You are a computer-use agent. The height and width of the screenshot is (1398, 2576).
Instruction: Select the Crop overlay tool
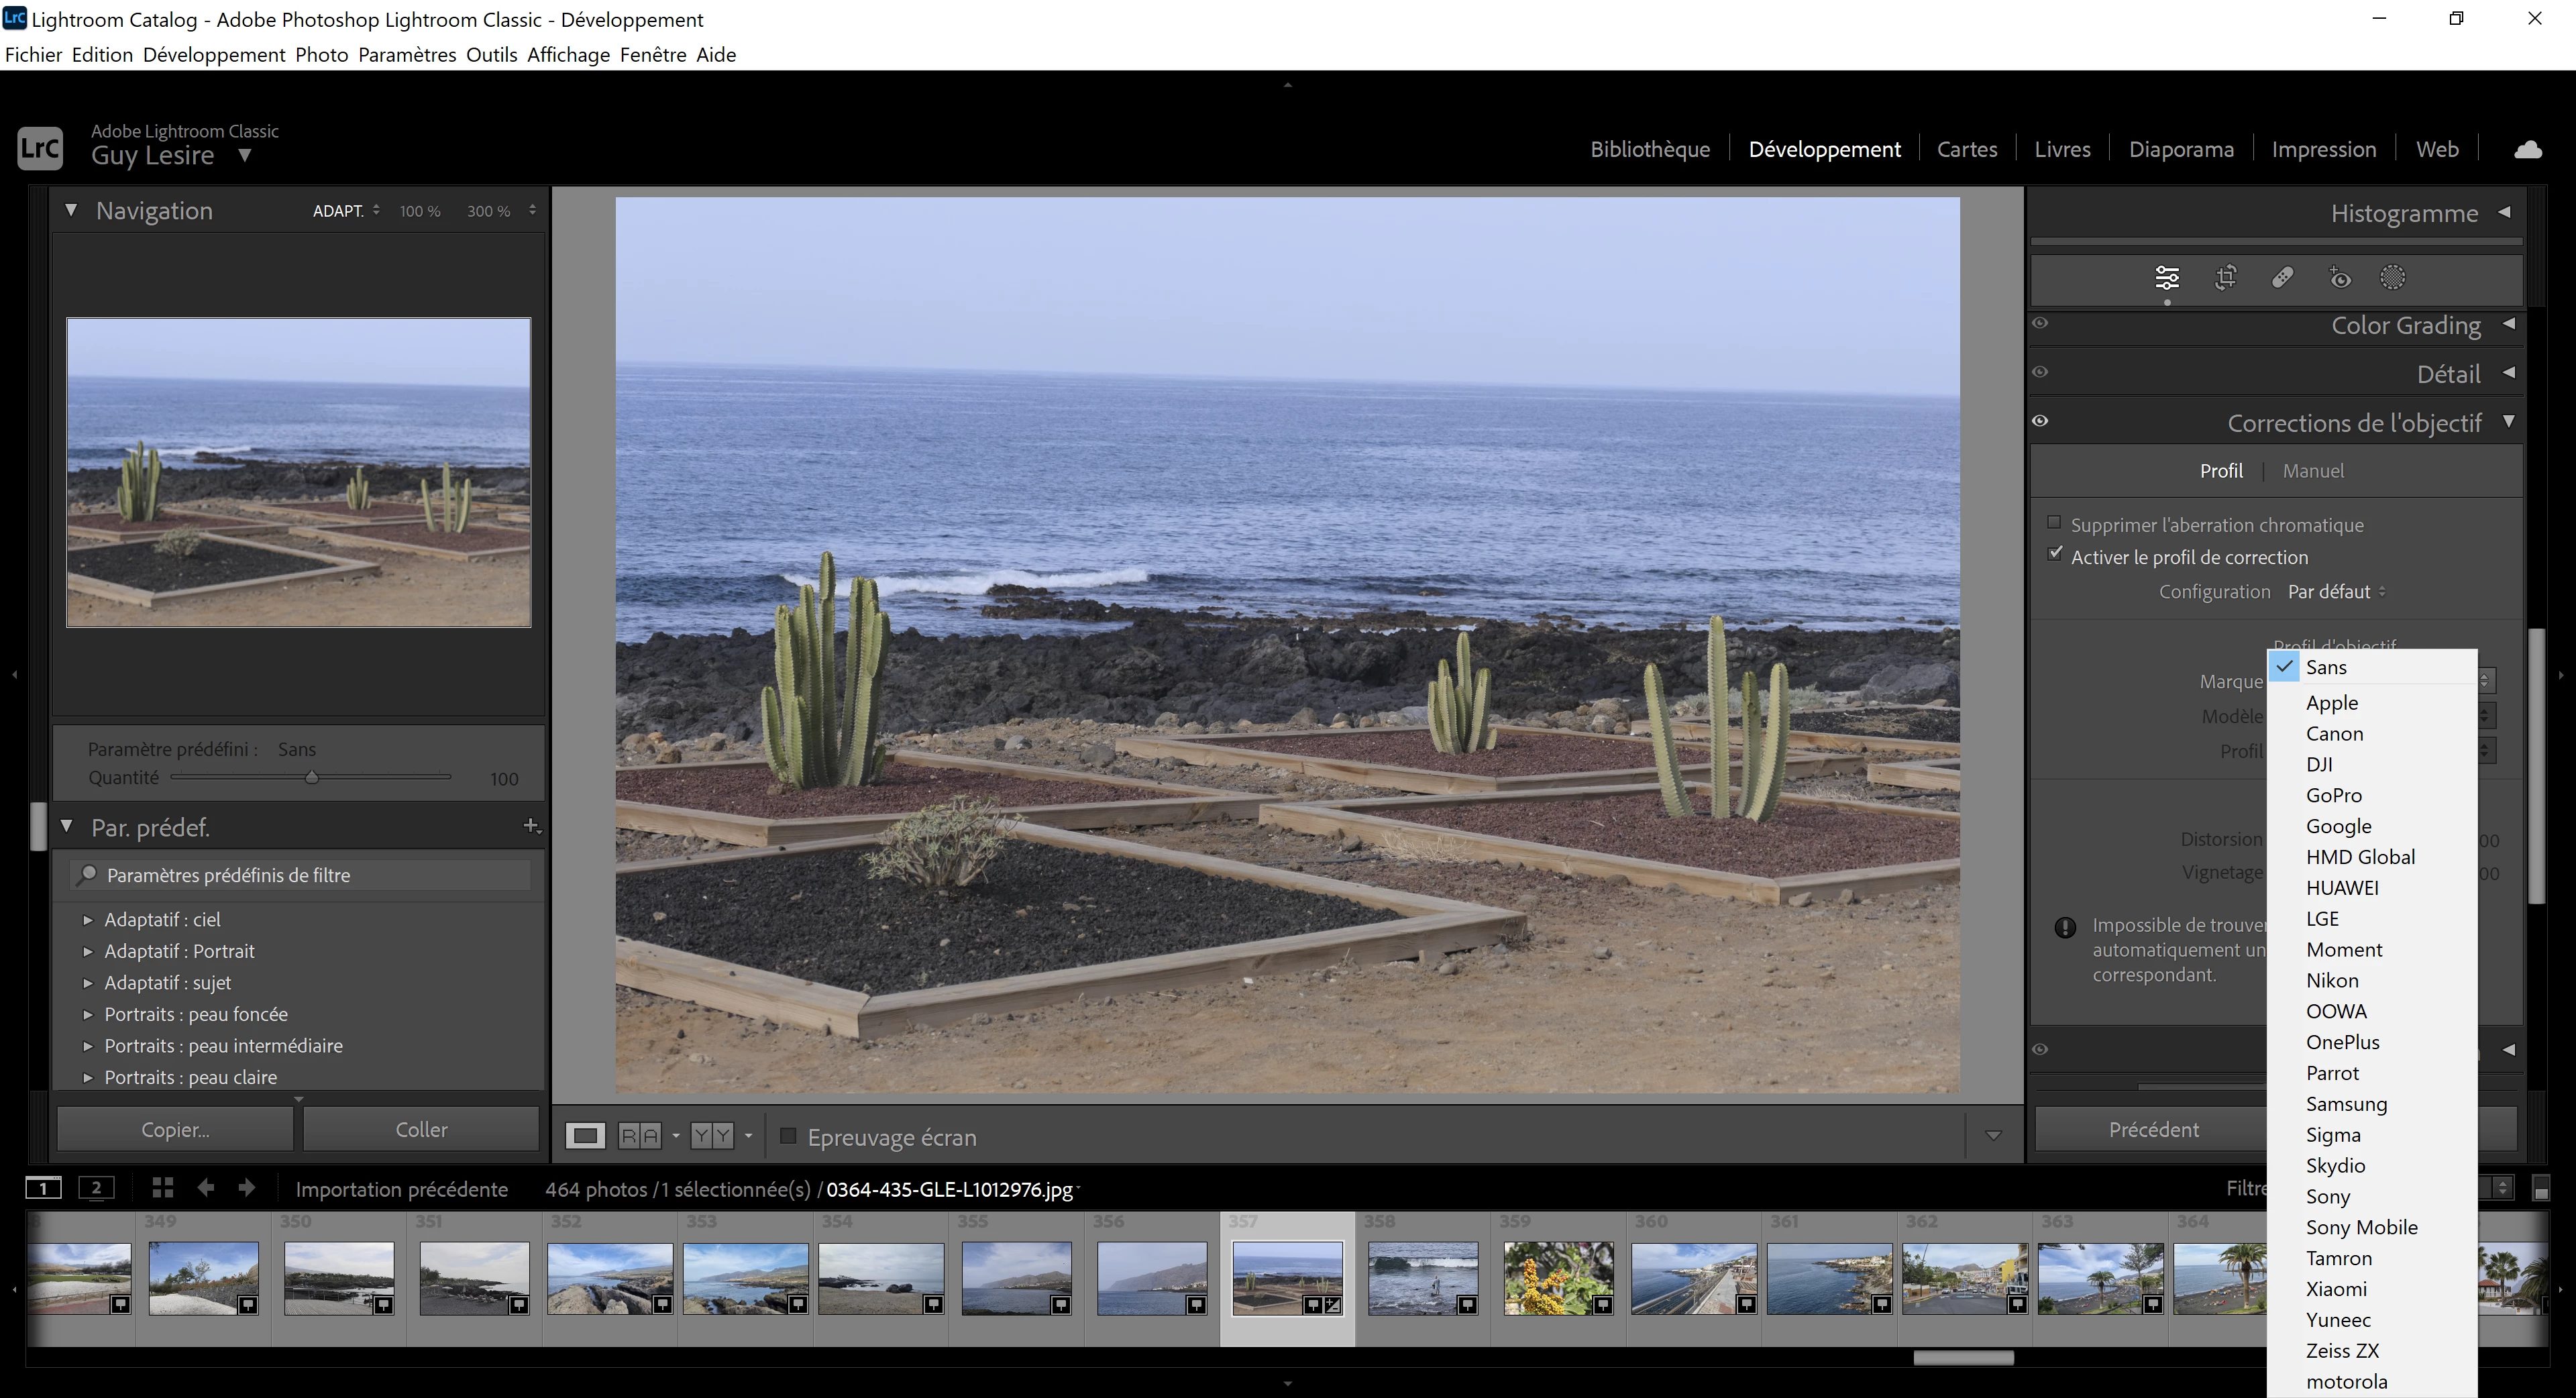(2226, 278)
